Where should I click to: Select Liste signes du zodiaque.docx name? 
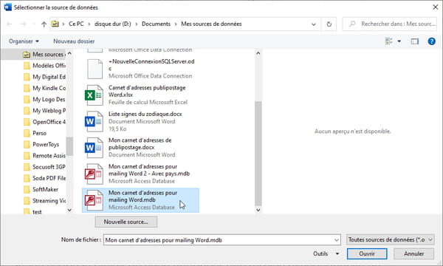click(145, 114)
